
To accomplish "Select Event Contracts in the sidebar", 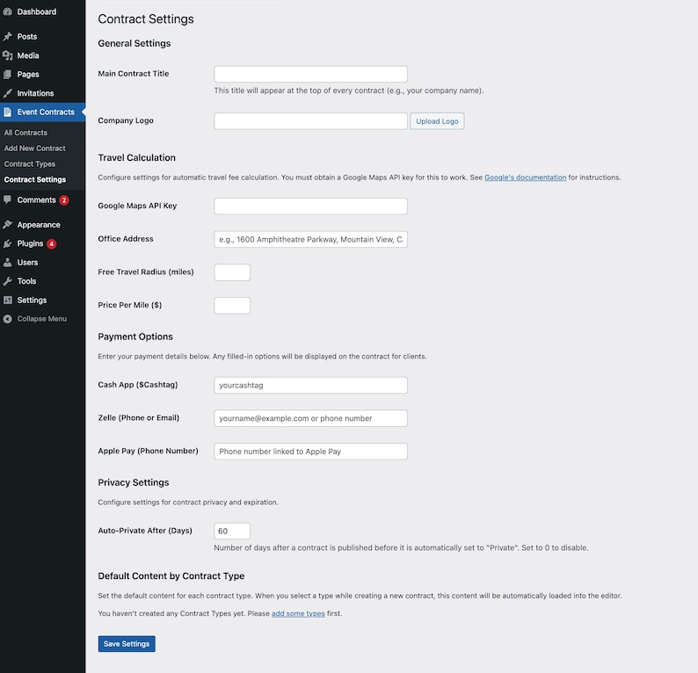I will 42,112.
